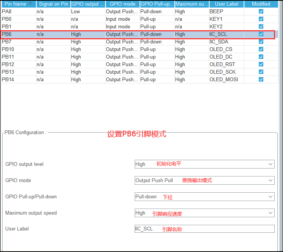Viewport: 283px width, 252px height.
Task: Select the PB12 pin name cell
Action: pyautogui.click(x=19, y=65)
